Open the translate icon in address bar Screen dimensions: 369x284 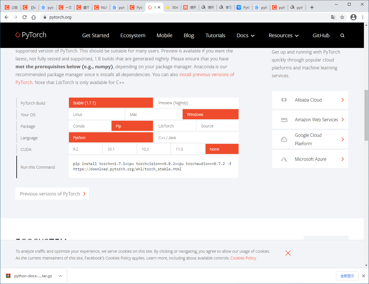click(333, 17)
